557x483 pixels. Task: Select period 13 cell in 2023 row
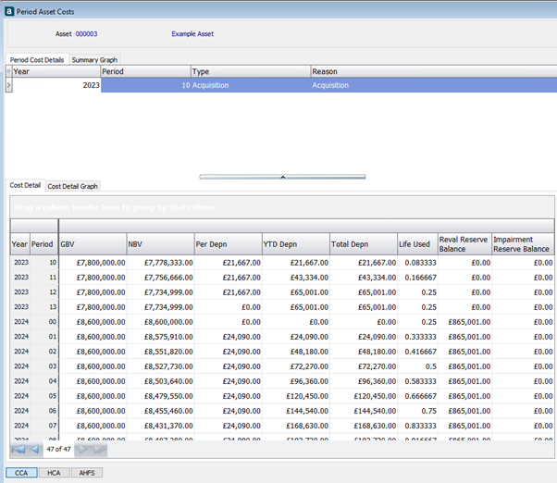pyautogui.click(x=44, y=307)
